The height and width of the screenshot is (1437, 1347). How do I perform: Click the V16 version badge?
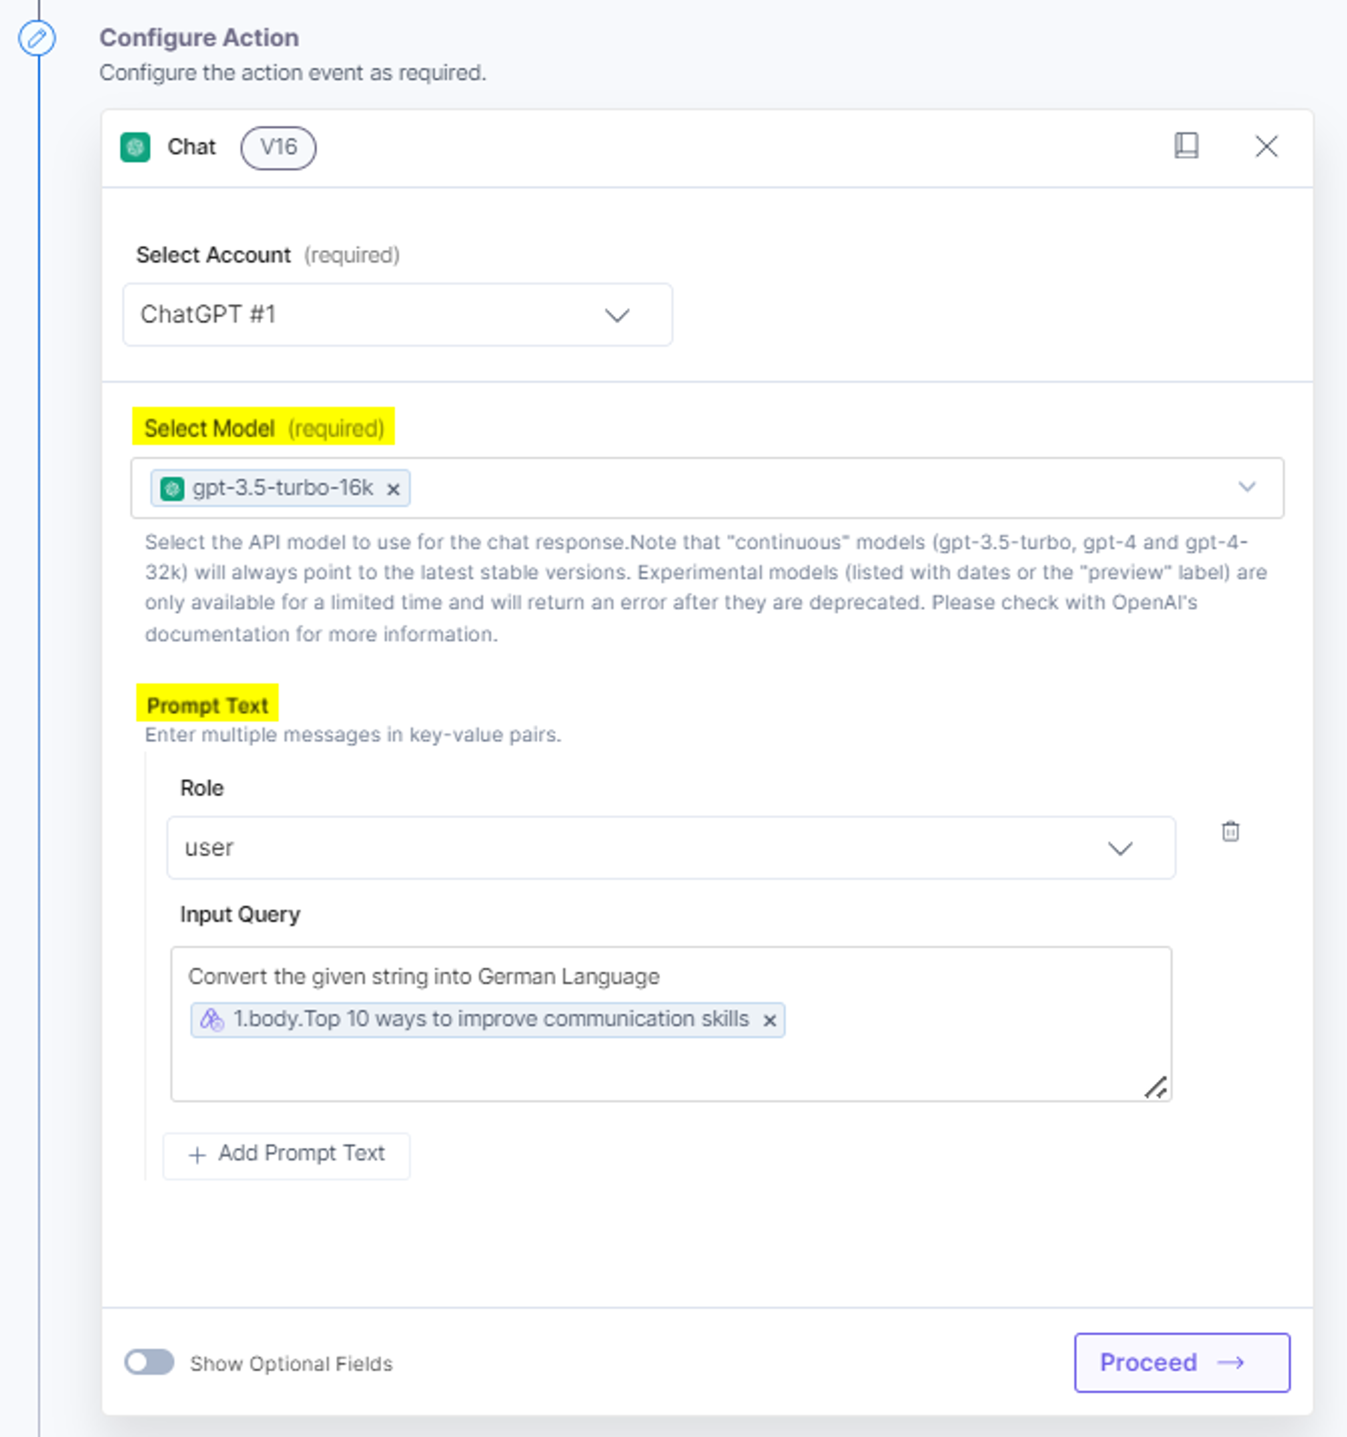[x=279, y=147]
